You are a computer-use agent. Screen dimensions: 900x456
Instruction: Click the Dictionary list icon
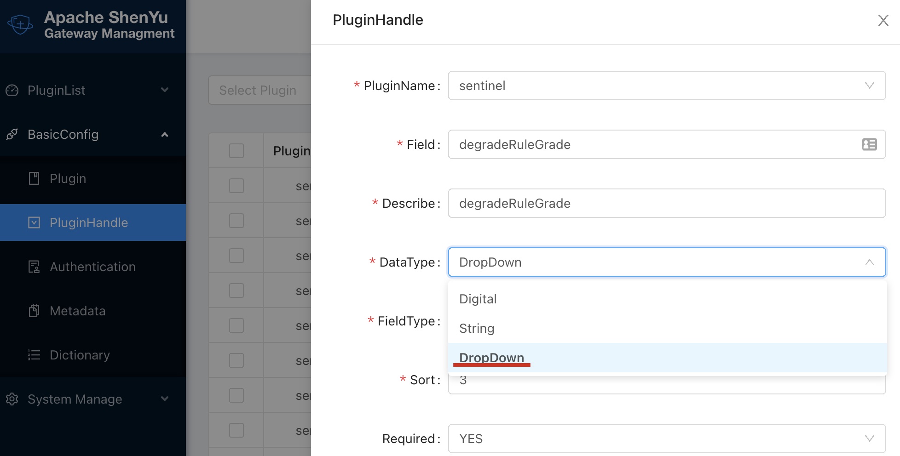pyautogui.click(x=34, y=355)
